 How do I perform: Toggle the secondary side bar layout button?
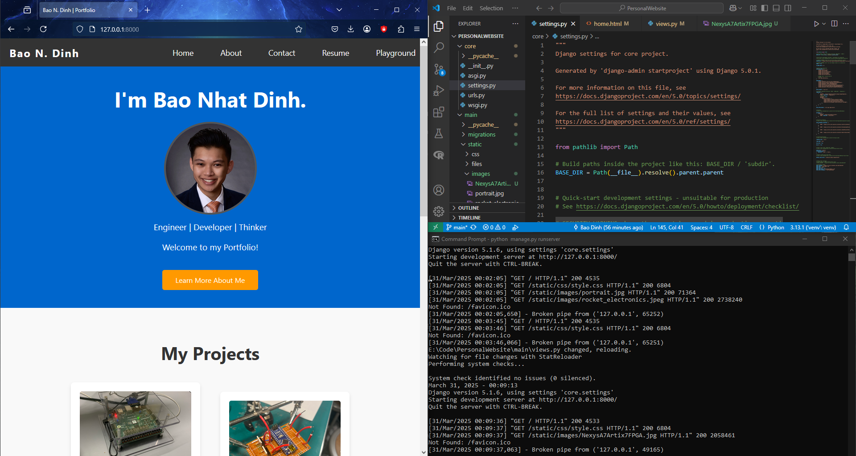click(x=788, y=8)
